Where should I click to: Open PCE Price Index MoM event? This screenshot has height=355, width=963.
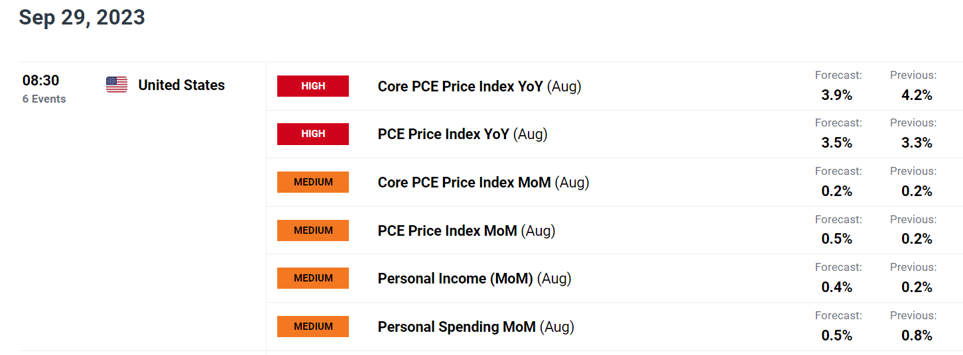tap(466, 230)
